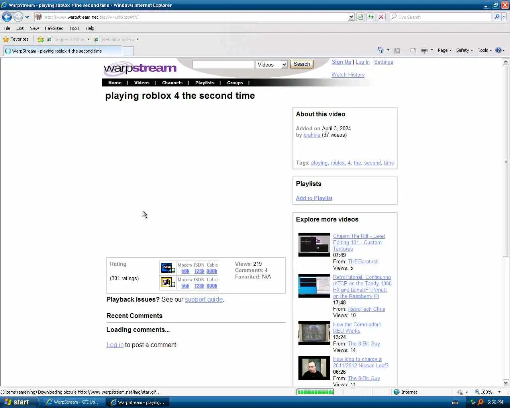Open the search provider dropdown arrow
Screen dimensions: 510x408
pos(504,17)
